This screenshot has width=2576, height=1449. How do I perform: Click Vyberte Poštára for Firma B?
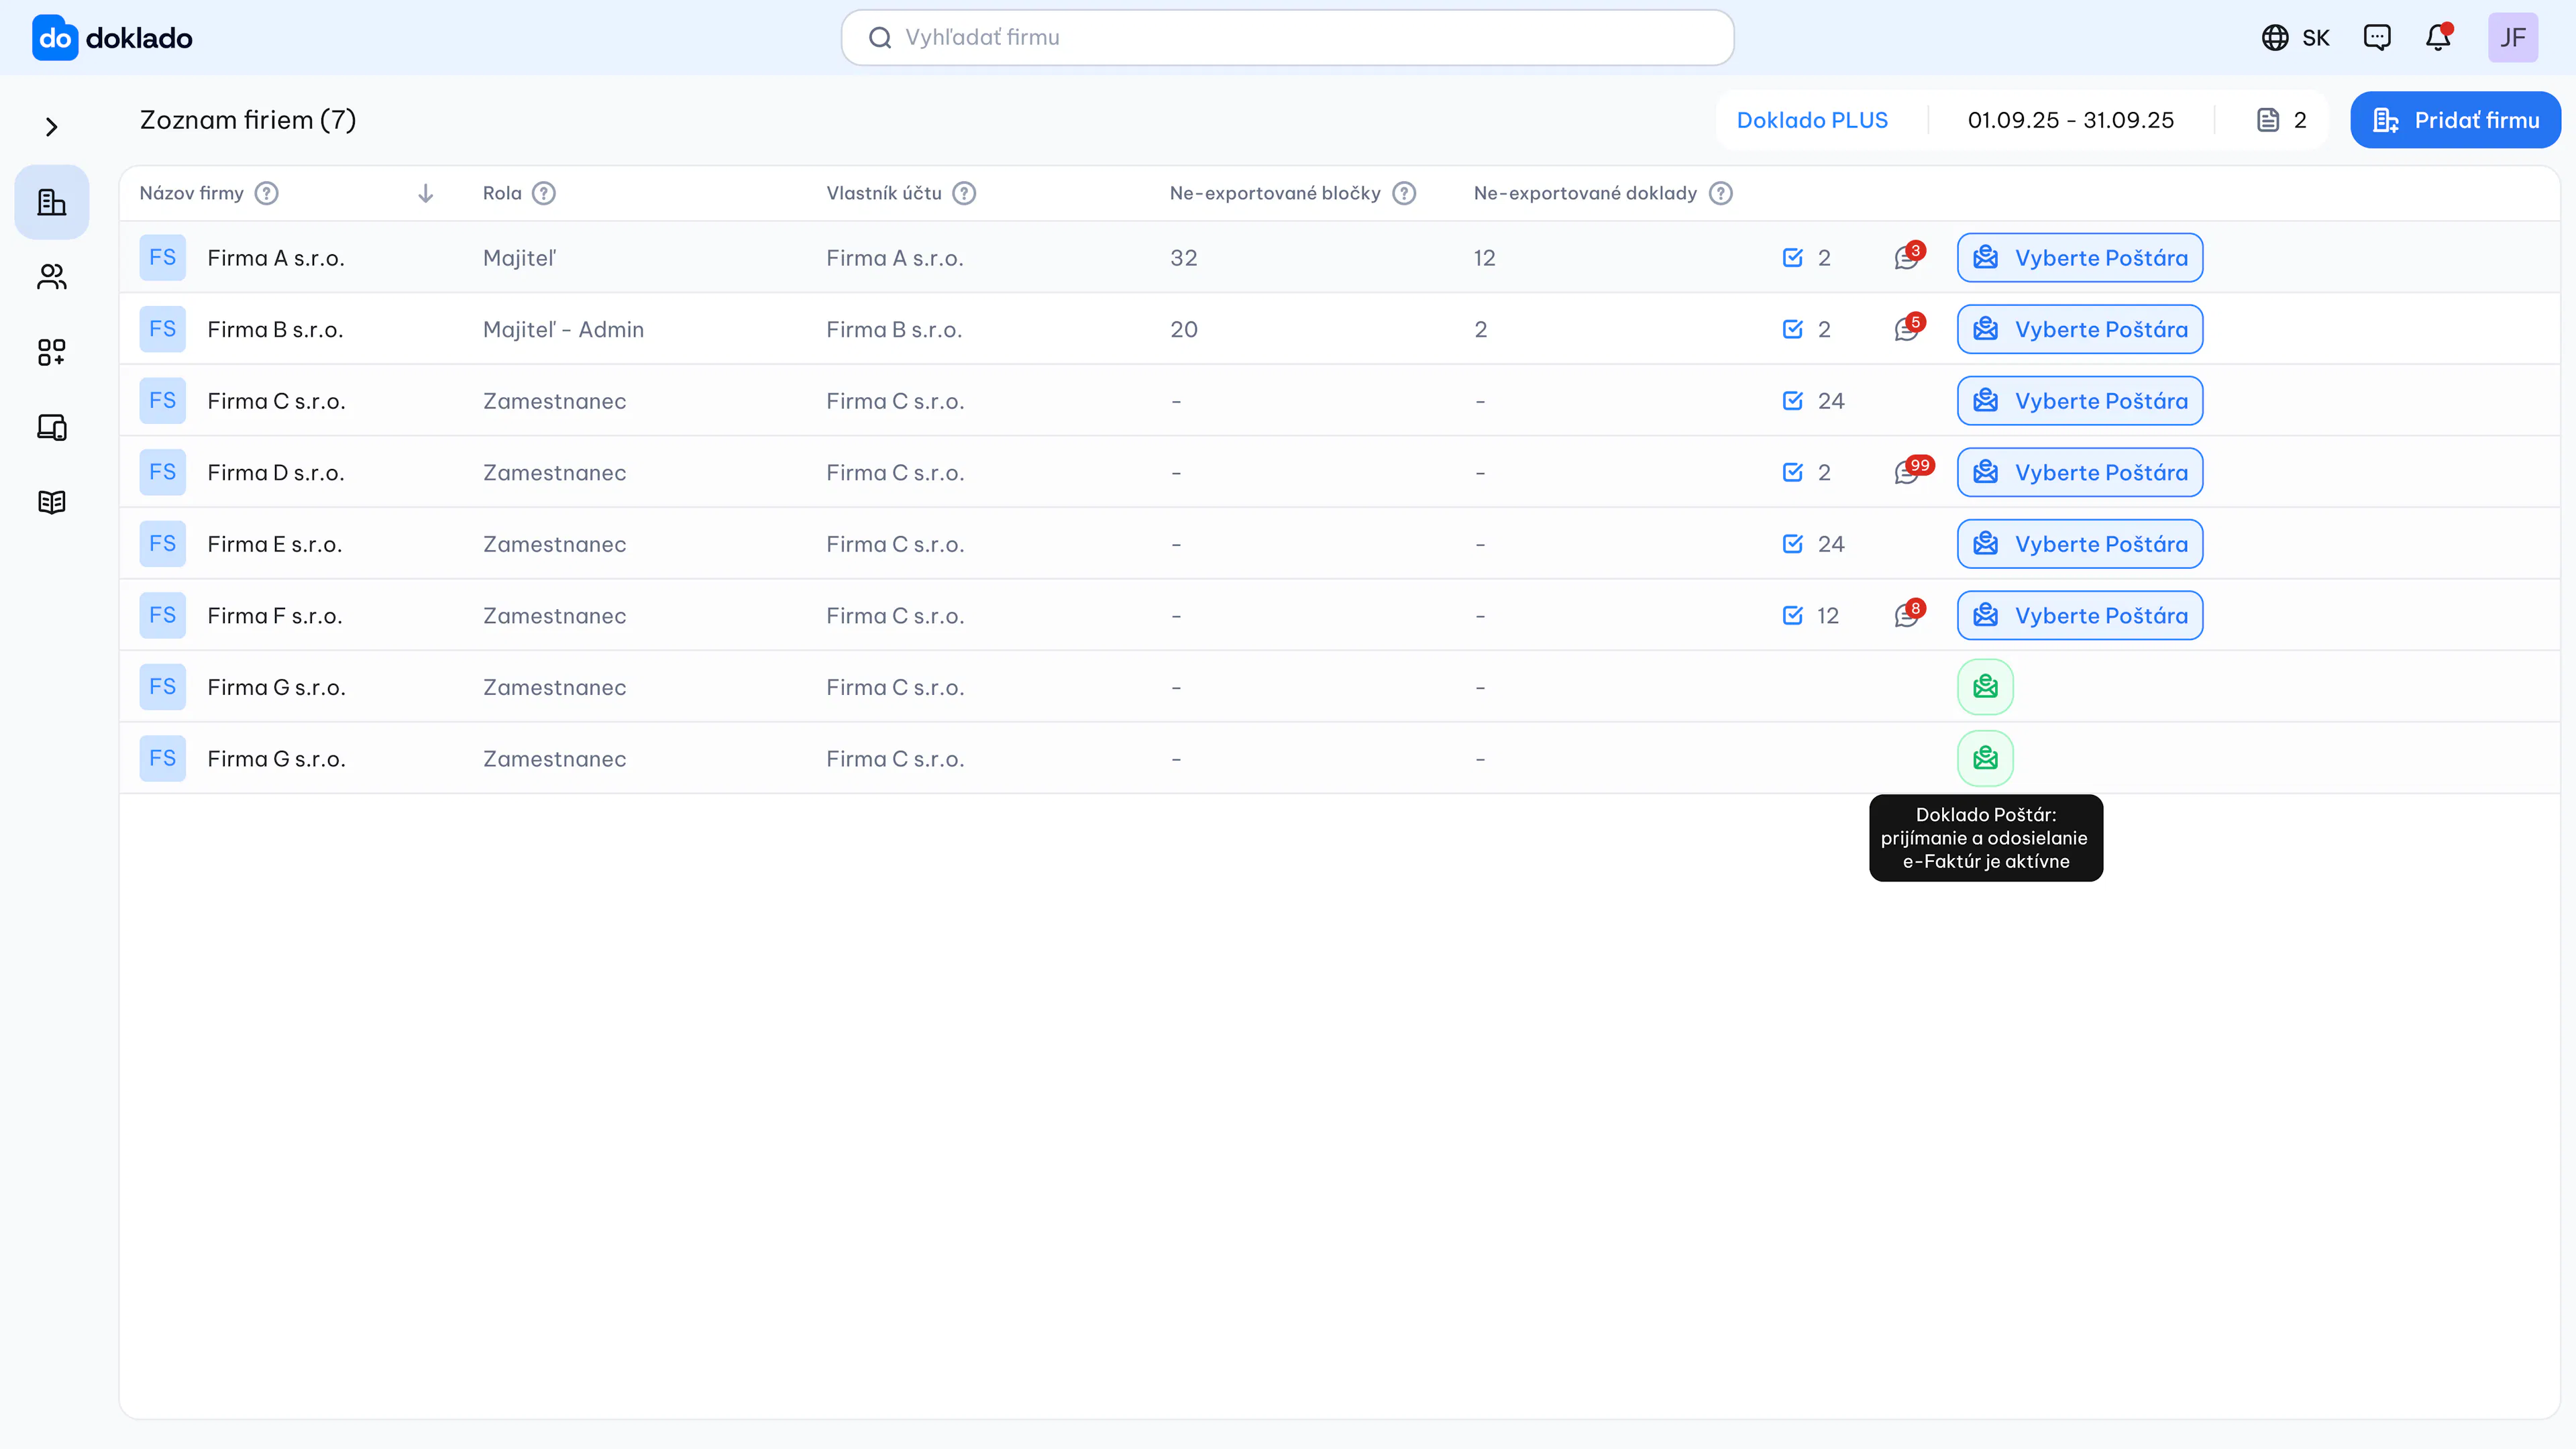pos(2080,329)
